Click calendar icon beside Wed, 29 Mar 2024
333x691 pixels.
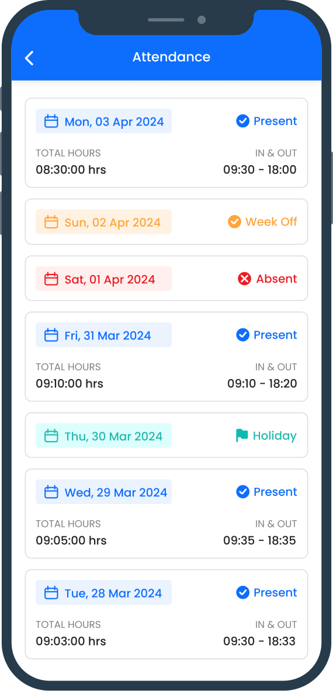[x=51, y=492]
